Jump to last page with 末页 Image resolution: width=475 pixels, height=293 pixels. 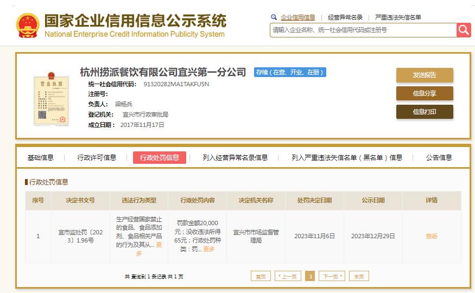coord(359,276)
